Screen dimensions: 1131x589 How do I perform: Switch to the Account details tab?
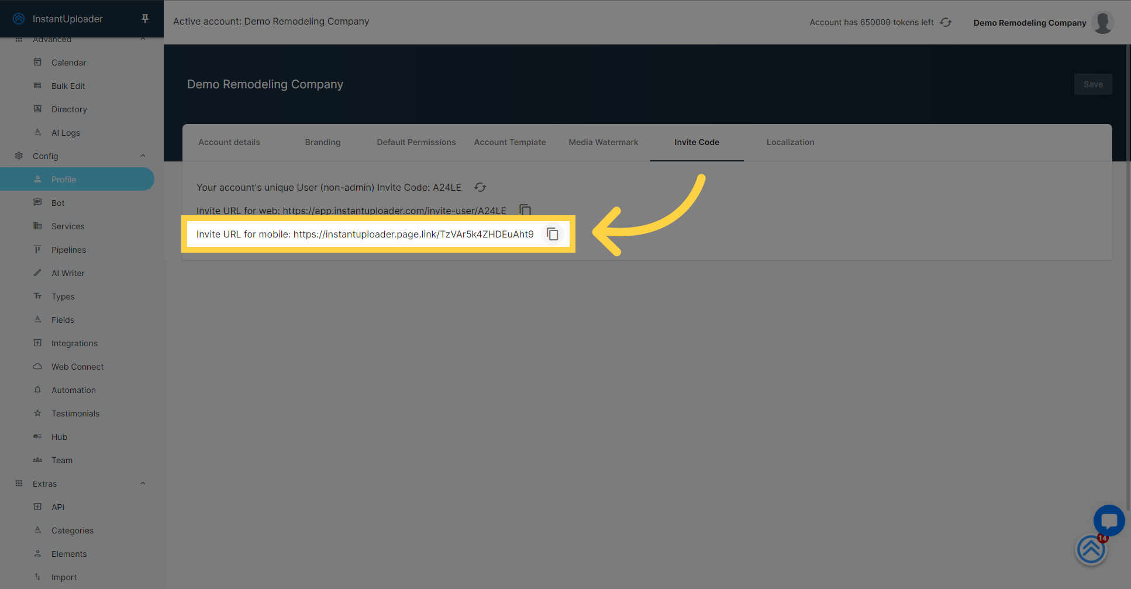229,142
